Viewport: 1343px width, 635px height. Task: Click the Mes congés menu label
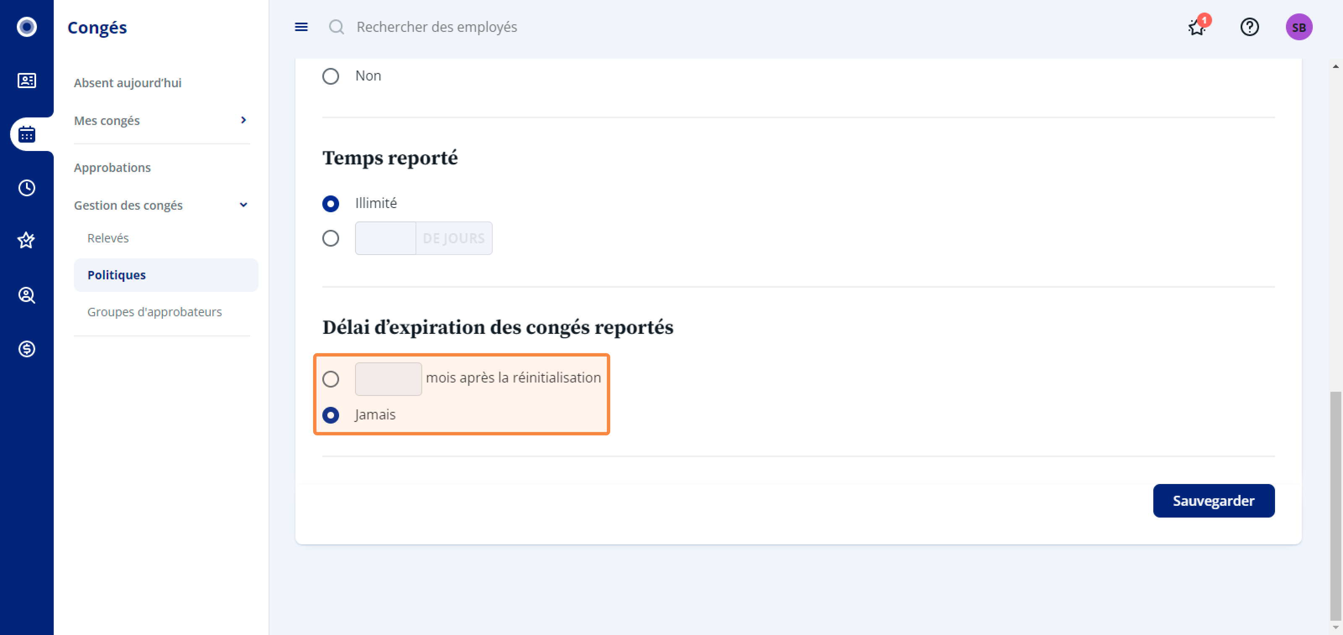107,120
